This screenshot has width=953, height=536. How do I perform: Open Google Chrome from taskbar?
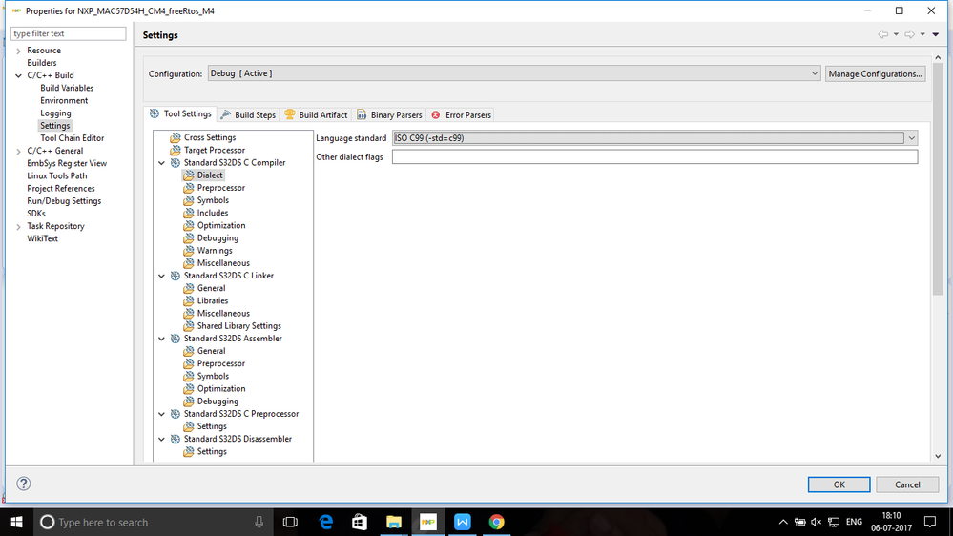[496, 522]
